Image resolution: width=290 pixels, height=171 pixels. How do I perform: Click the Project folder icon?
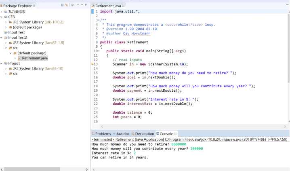[x=6, y=63]
